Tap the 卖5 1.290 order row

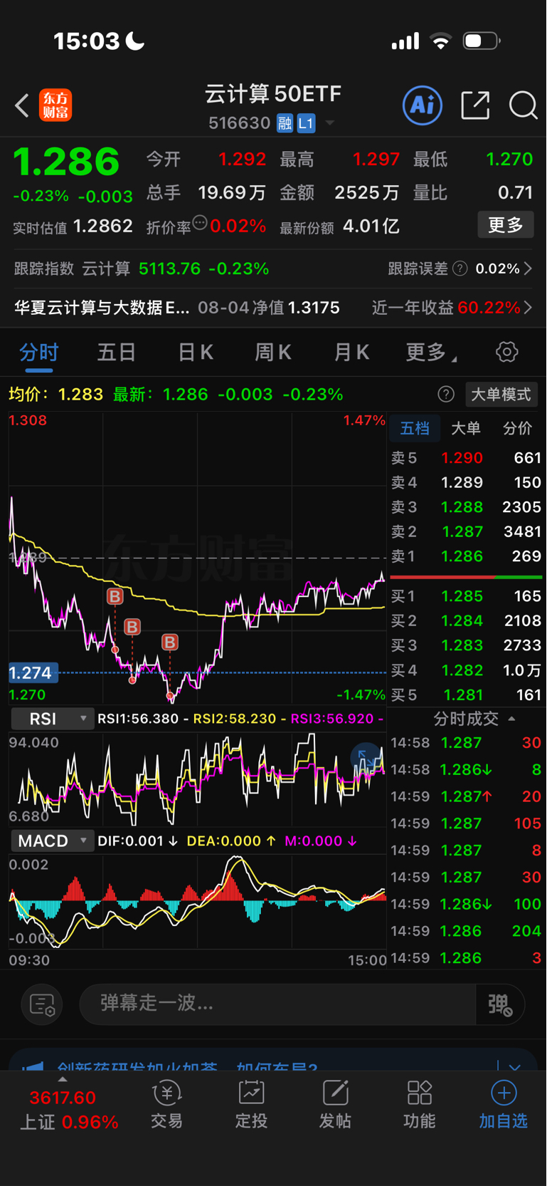466,458
